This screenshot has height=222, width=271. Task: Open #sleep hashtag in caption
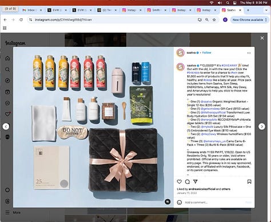click(x=209, y=80)
